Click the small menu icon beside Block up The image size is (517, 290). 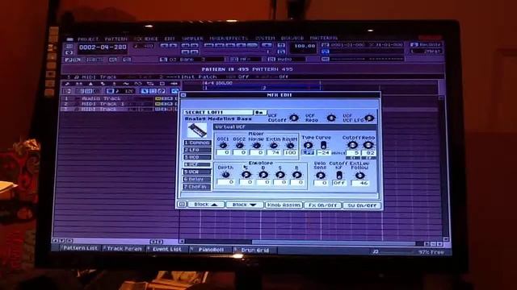point(182,204)
